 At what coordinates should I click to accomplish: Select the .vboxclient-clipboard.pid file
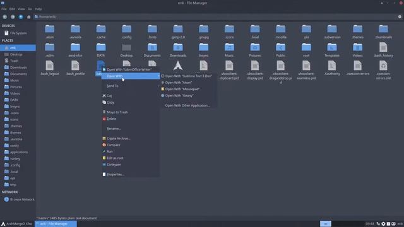click(x=229, y=70)
